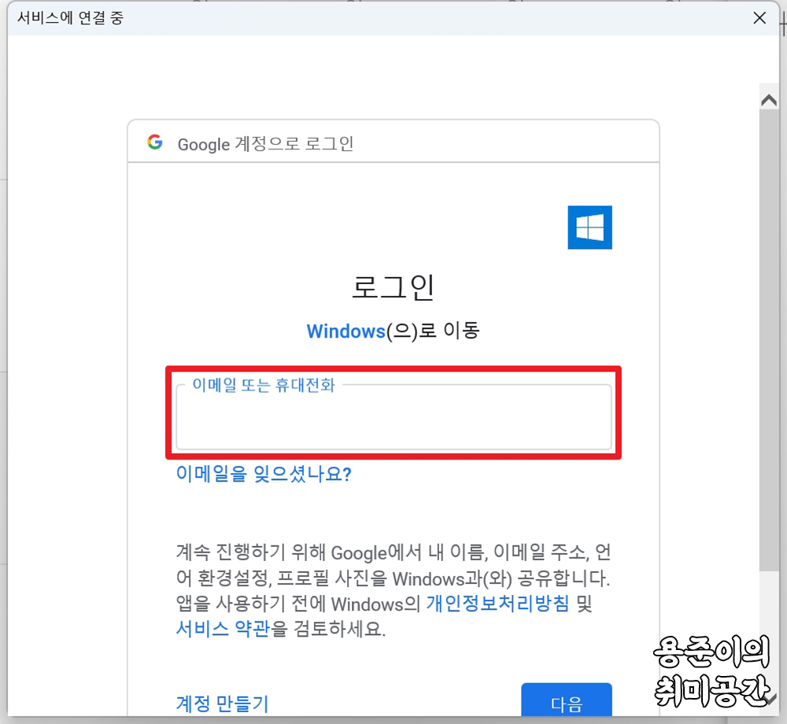
Task: Click the blue Windows app name link
Action: (345, 331)
